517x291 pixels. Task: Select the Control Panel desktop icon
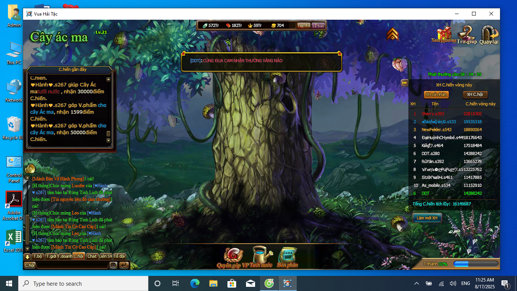[14, 169]
